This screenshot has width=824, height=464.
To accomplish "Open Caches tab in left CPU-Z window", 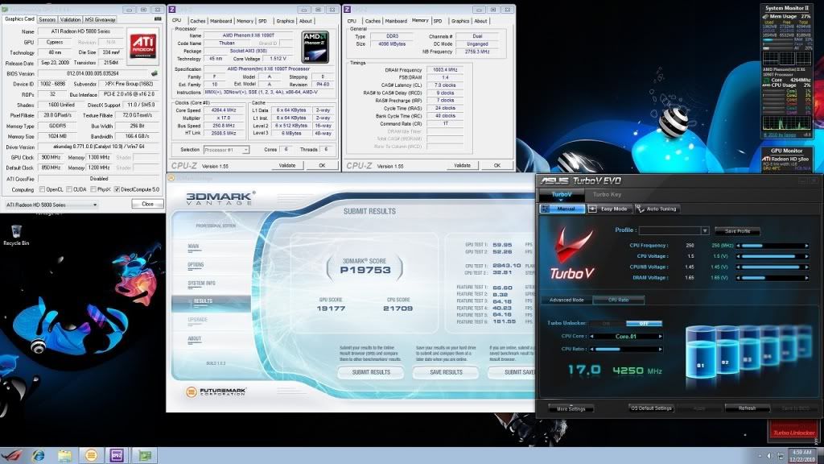I will coord(198,21).
